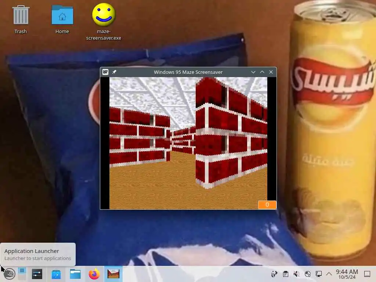Open the network globe tray icon

pyautogui.click(x=308, y=274)
